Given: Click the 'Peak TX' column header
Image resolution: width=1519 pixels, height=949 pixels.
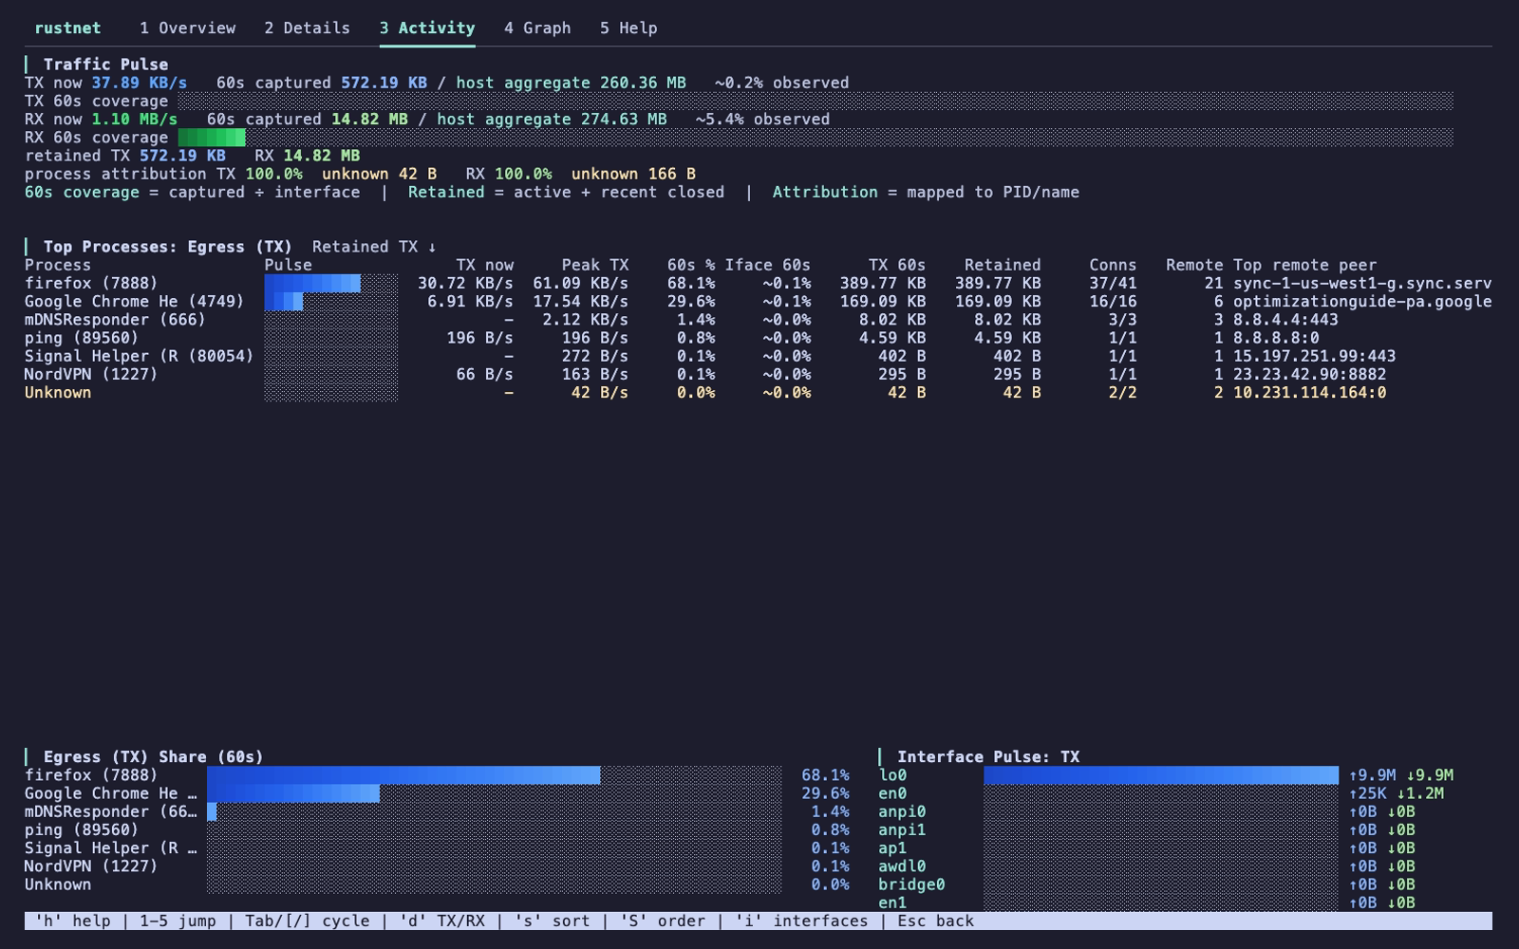Looking at the screenshot, I should (594, 265).
